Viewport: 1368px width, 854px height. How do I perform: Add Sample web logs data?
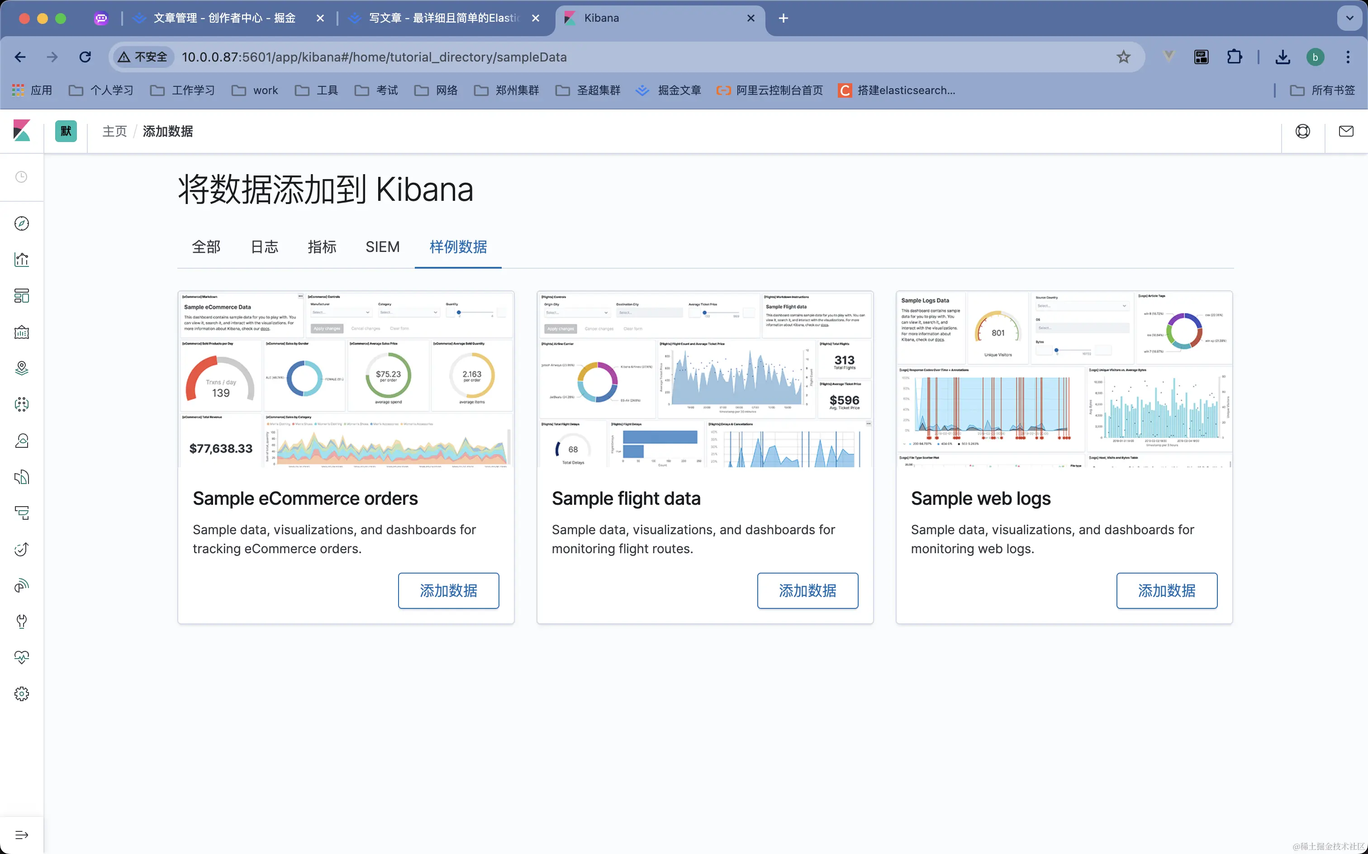click(x=1167, y=590)
